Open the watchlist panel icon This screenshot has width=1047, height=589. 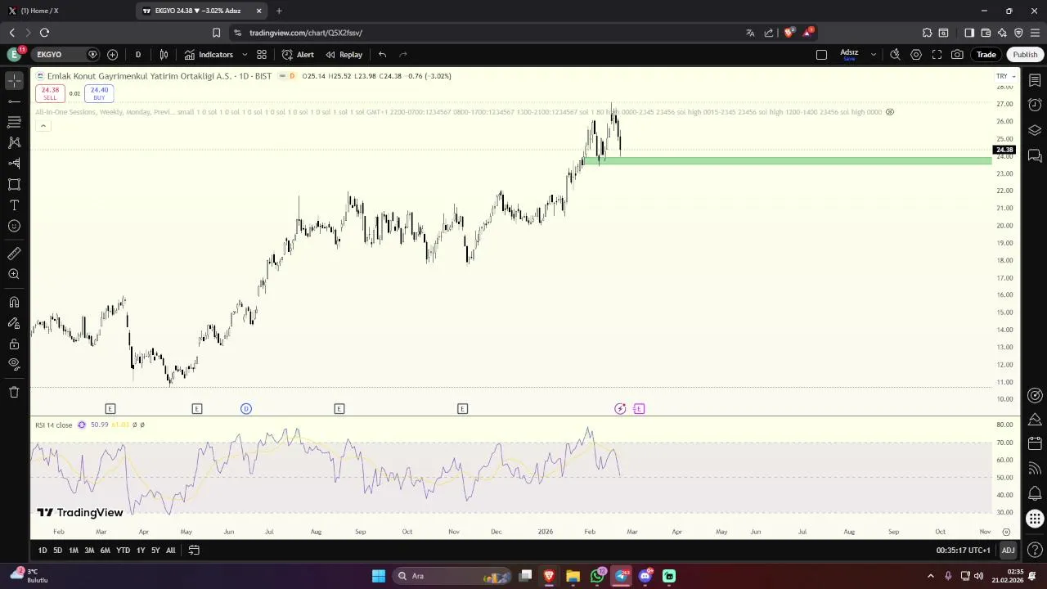pos(1035,80)
